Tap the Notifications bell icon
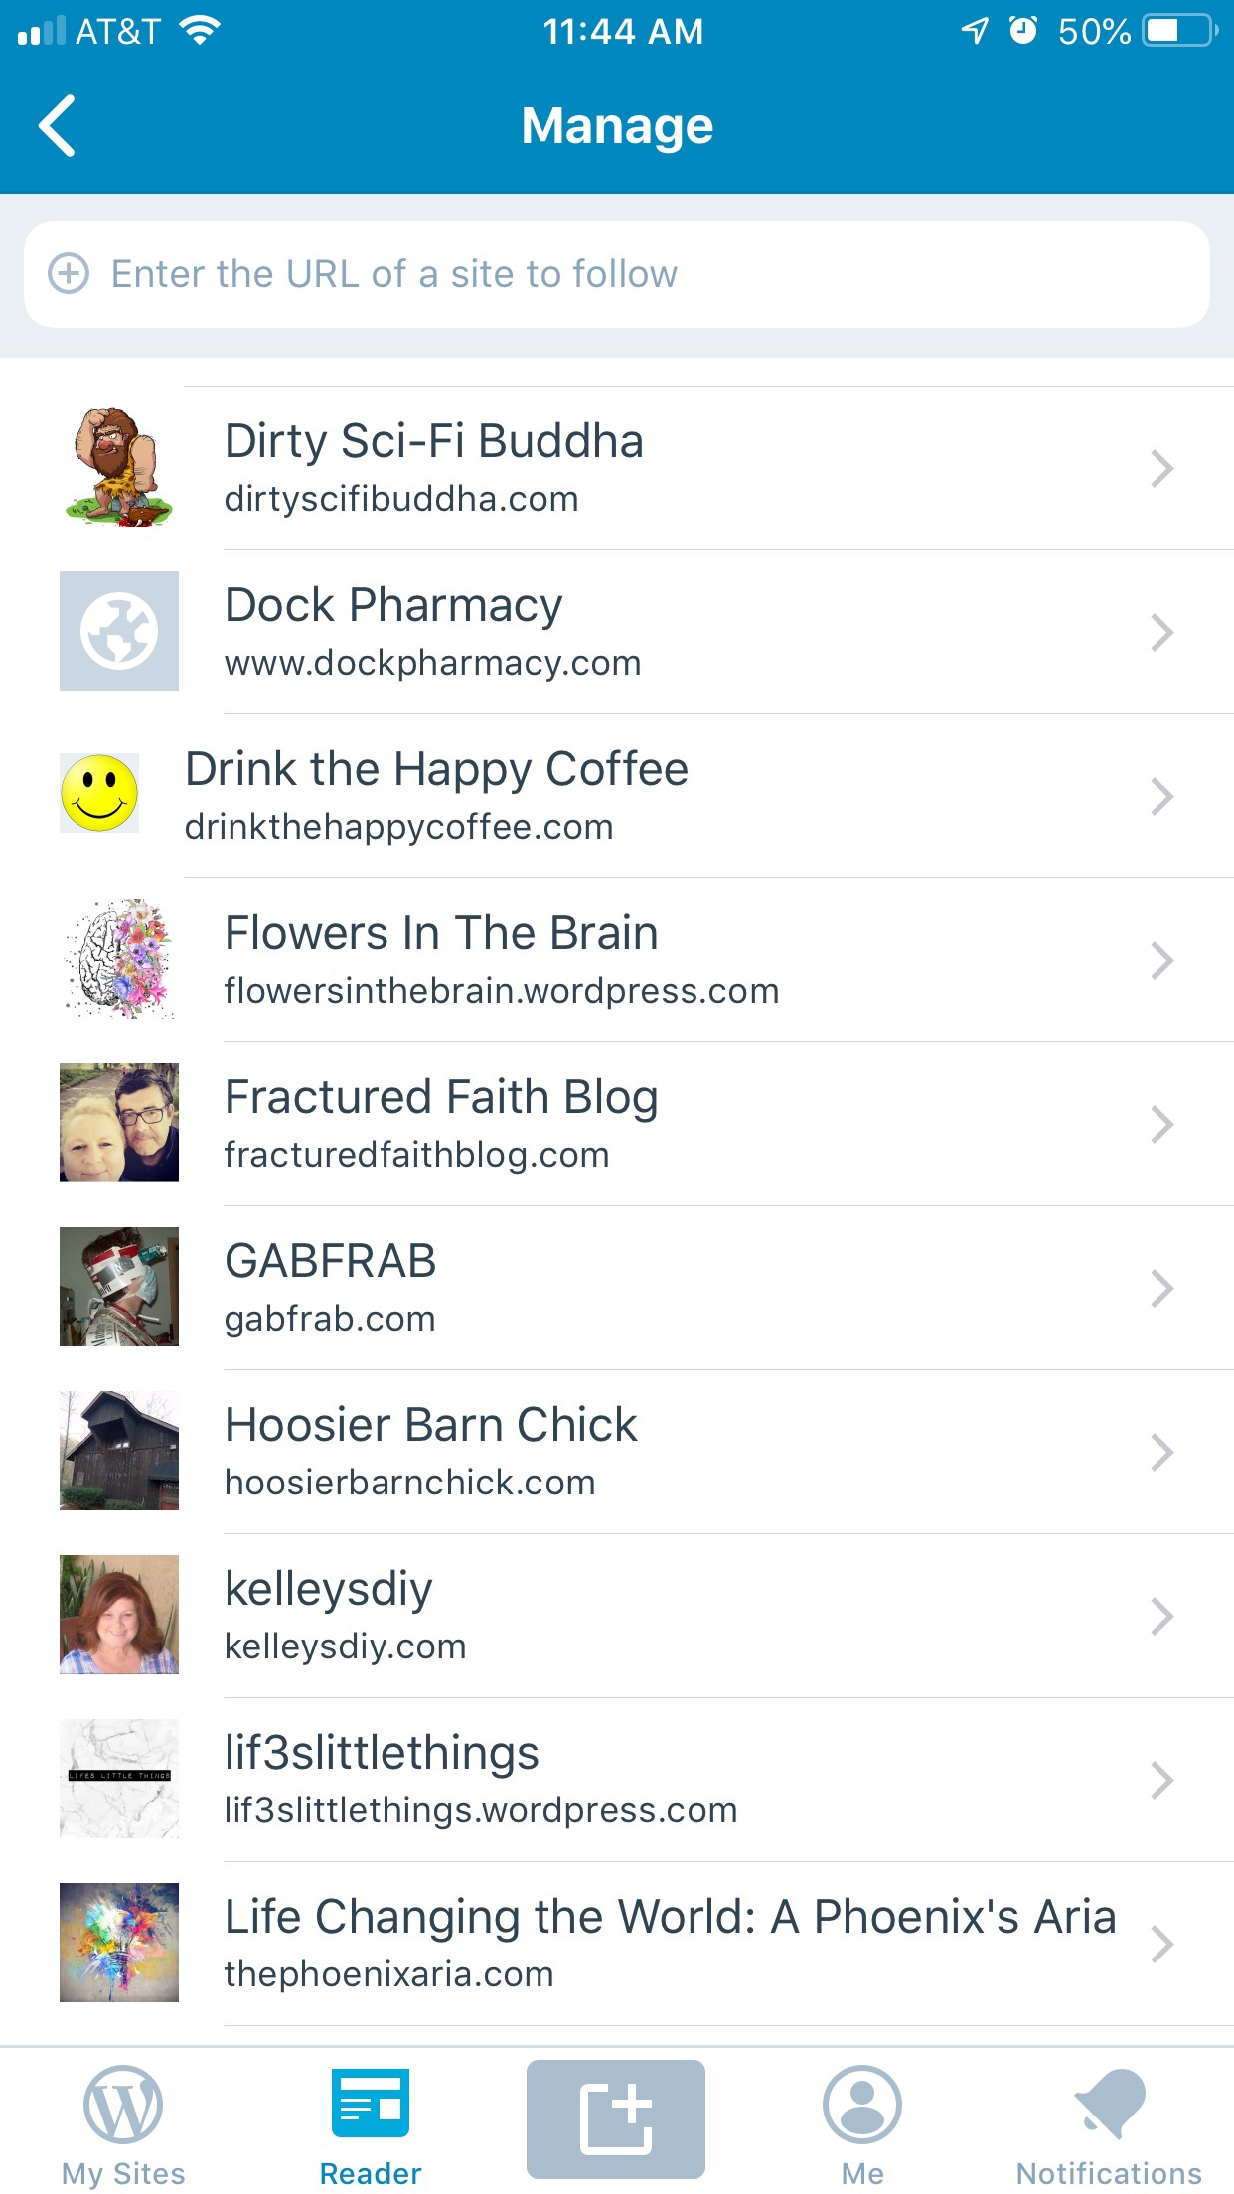 click(1109, 2106)
